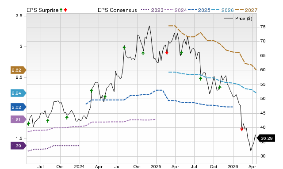Click the 2023 dotted purple legend entry
Viewport: 283px width, 169px height.
click(152, 10)
